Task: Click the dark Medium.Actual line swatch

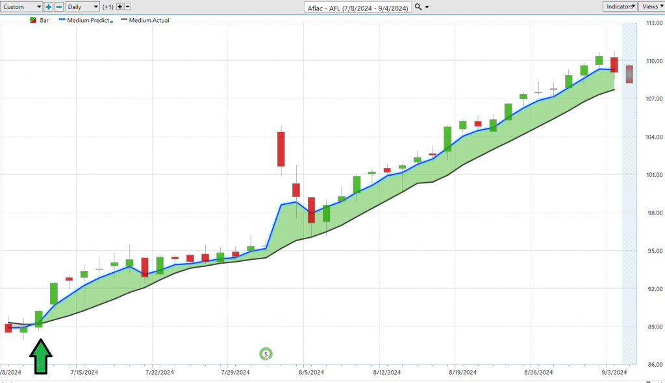Action: pos(124,20)
